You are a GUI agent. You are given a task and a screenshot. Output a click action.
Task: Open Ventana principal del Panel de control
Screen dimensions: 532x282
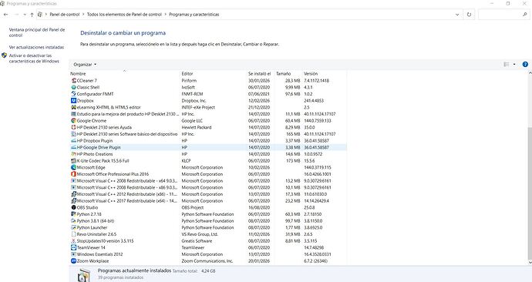(37, 32)
